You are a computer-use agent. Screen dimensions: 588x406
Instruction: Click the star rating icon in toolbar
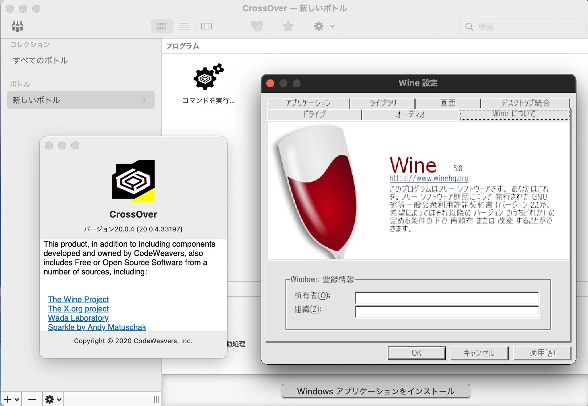point(288,26)
